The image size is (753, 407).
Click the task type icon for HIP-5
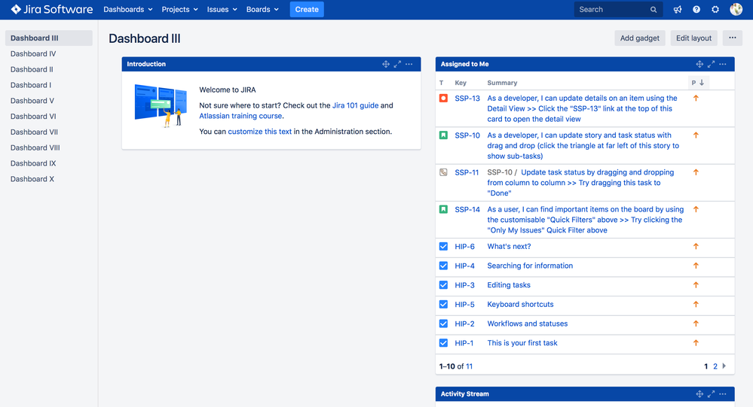click(x=443, y=305)
